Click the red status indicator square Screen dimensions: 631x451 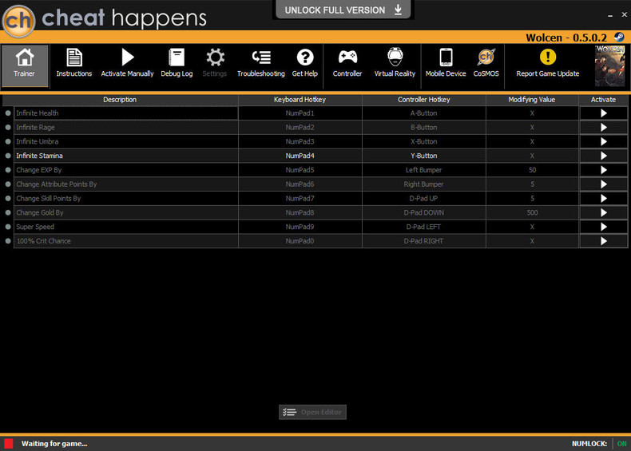[9, 443]
